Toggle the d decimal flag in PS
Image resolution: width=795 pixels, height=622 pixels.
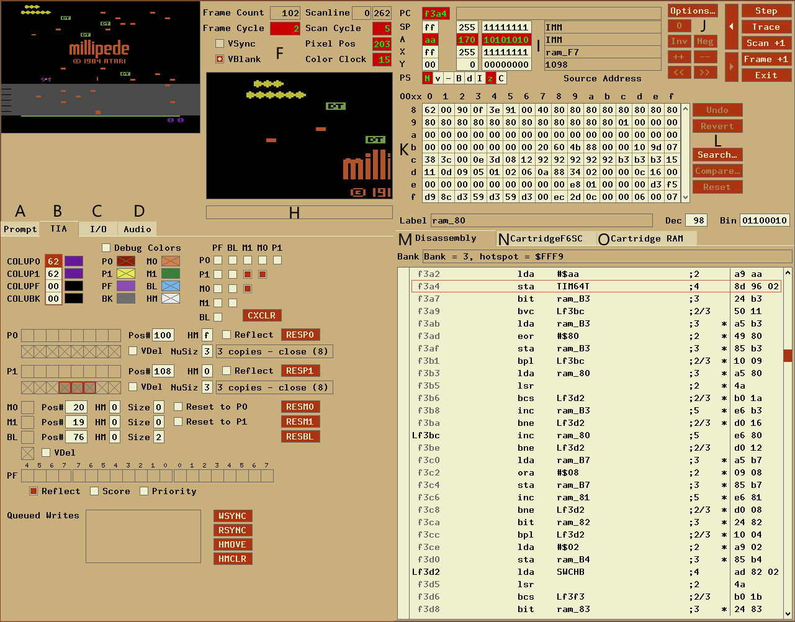469,78
